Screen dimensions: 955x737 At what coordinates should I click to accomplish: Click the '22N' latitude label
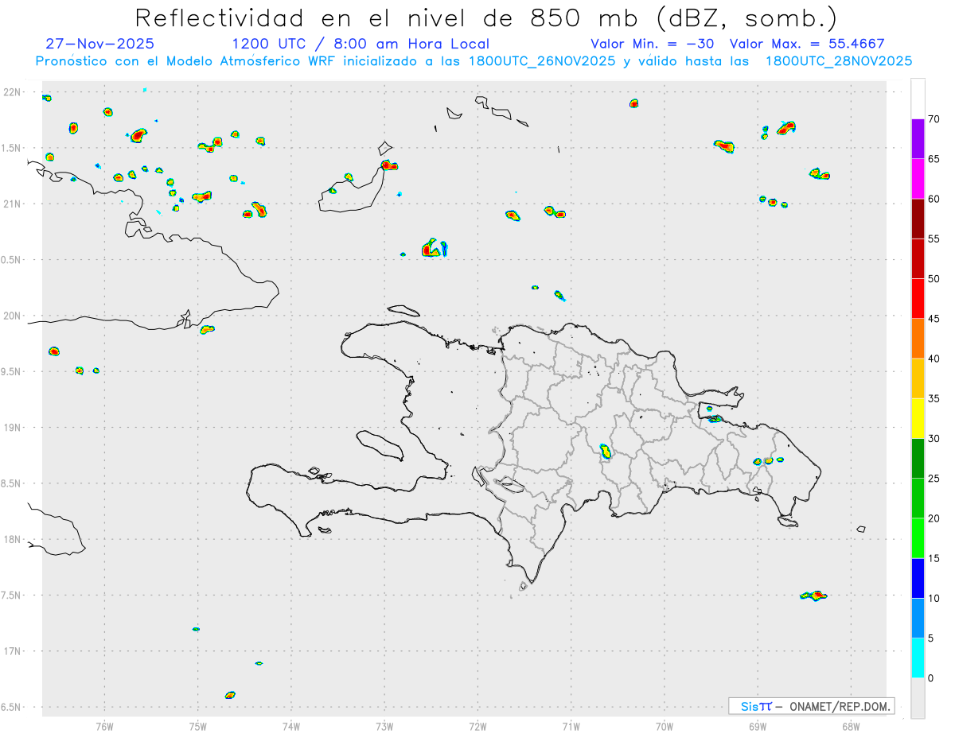pyautogui.click(x=13, y=92)
